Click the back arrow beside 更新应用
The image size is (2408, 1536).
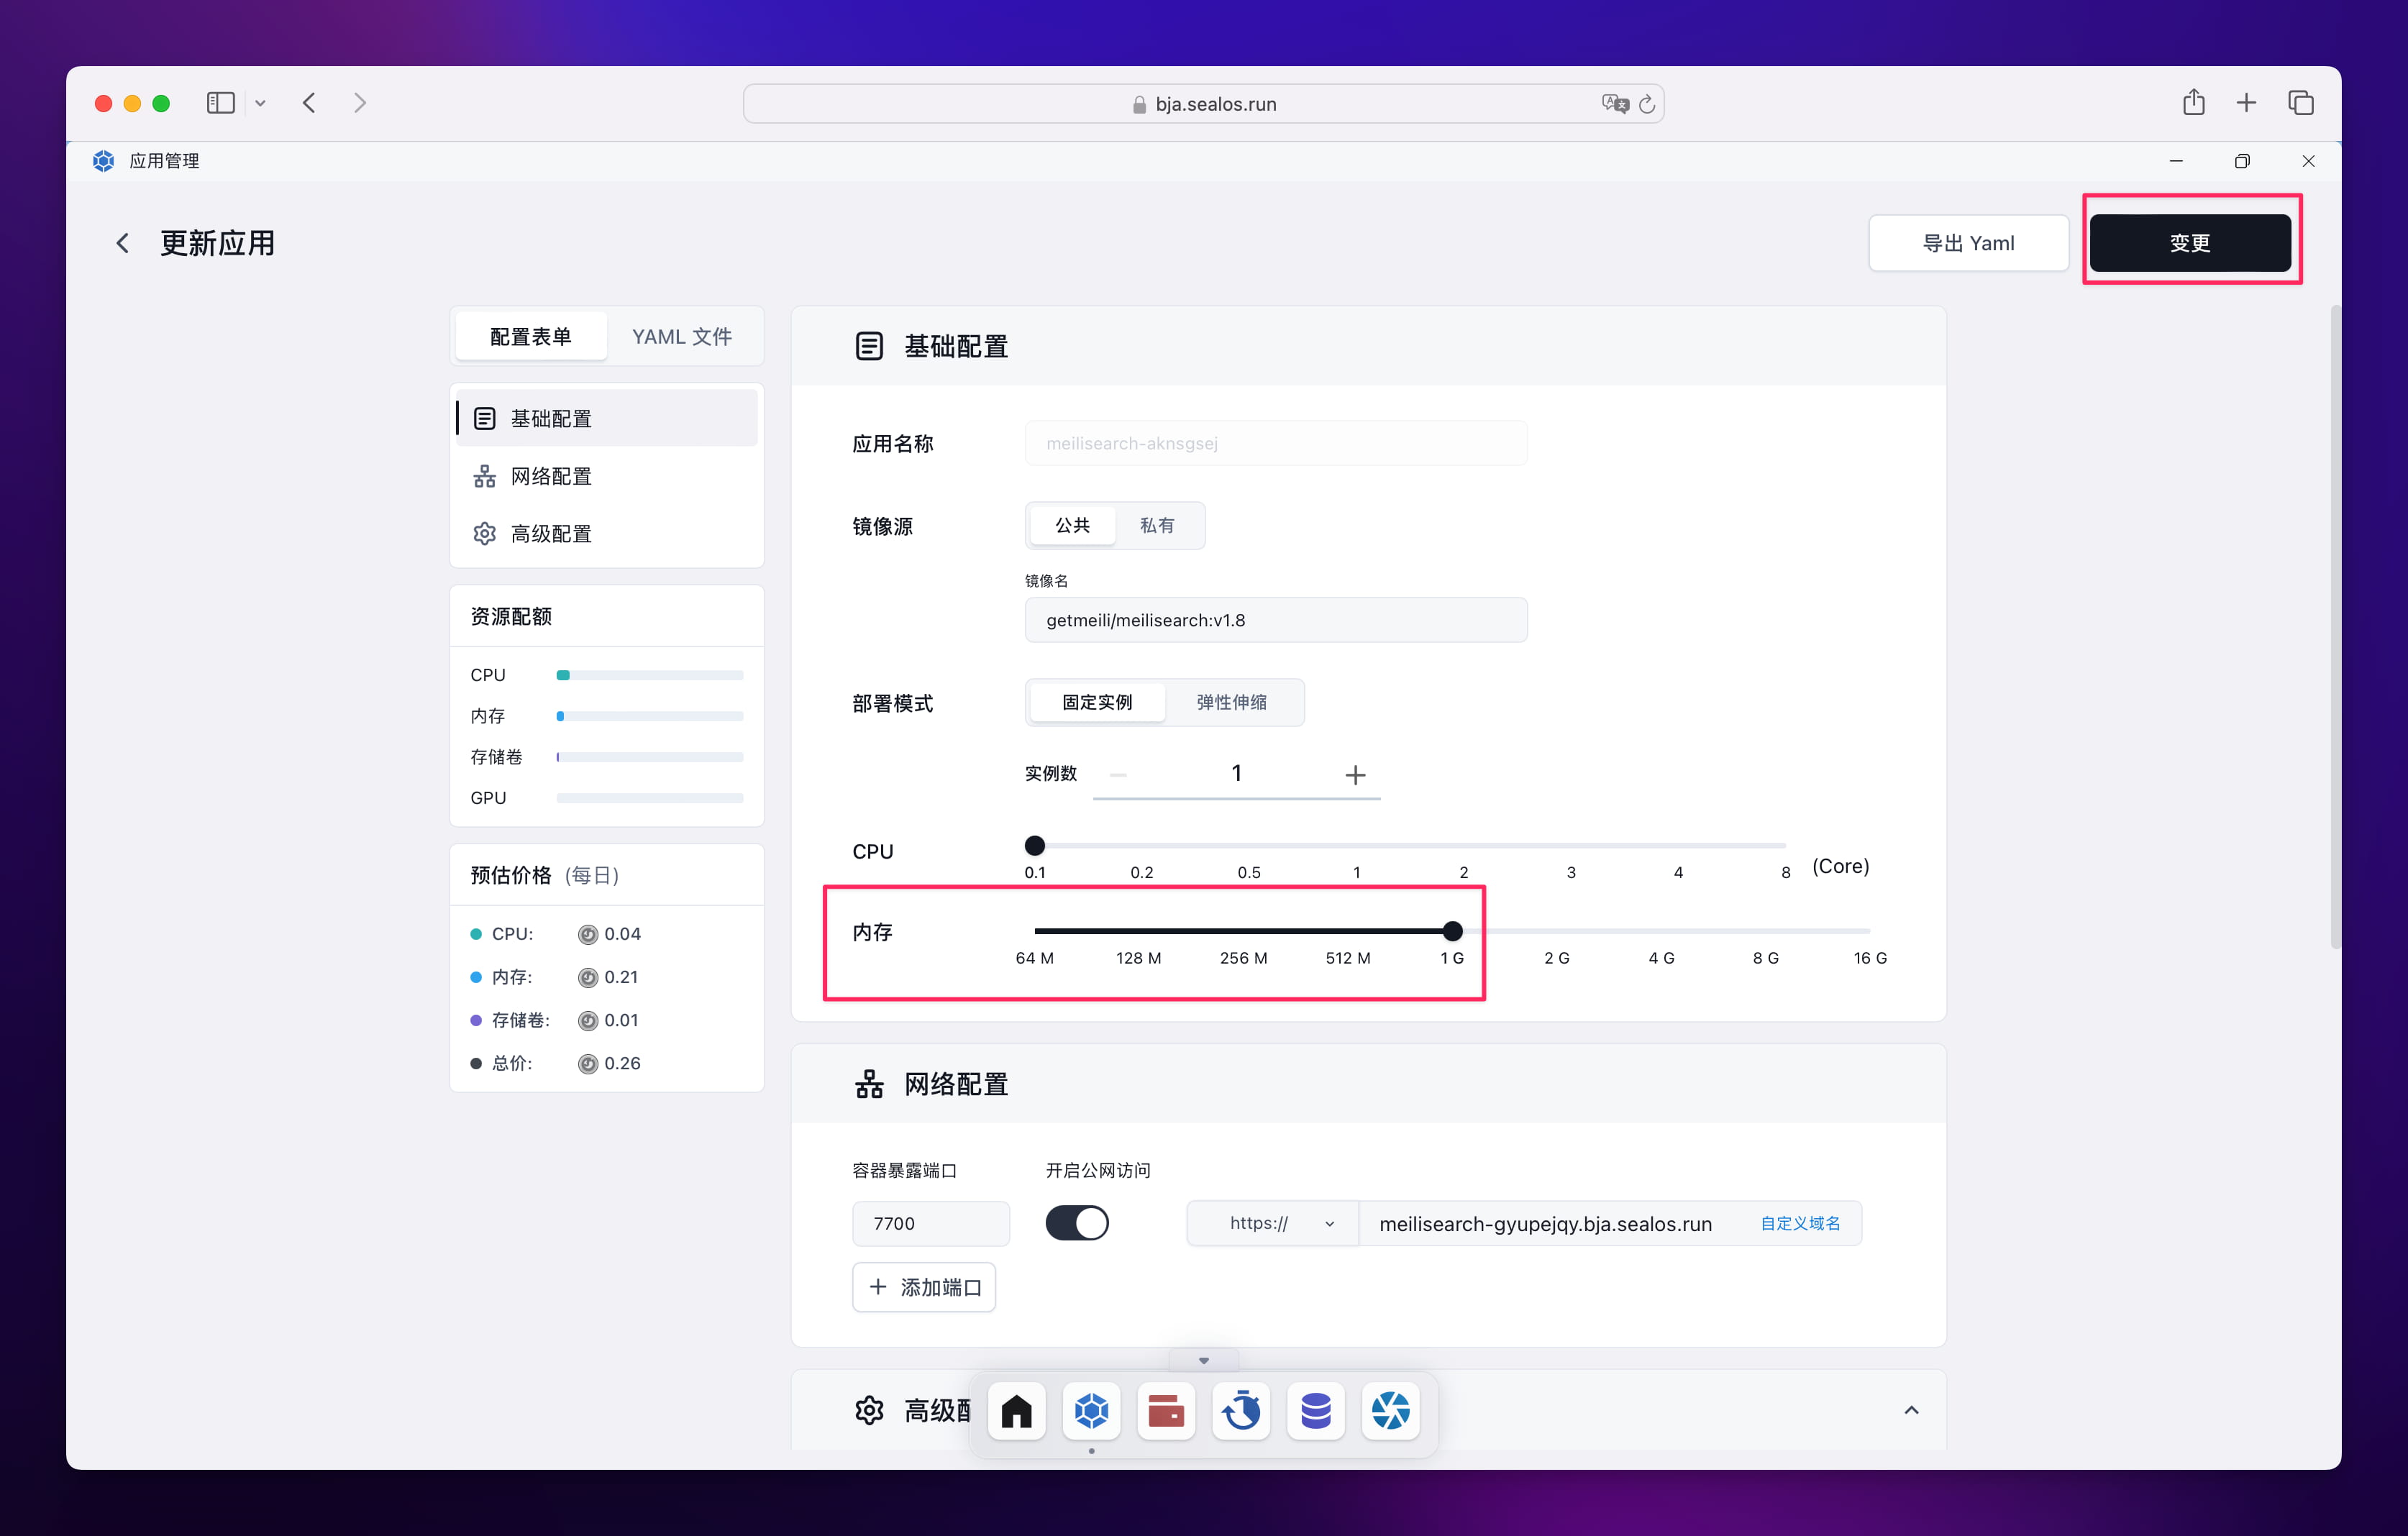[122, 243]
